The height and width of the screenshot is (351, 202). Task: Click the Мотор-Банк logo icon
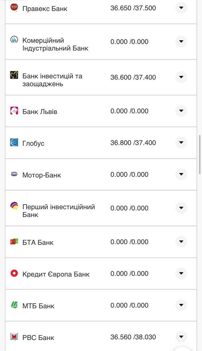tap(14, 174)
